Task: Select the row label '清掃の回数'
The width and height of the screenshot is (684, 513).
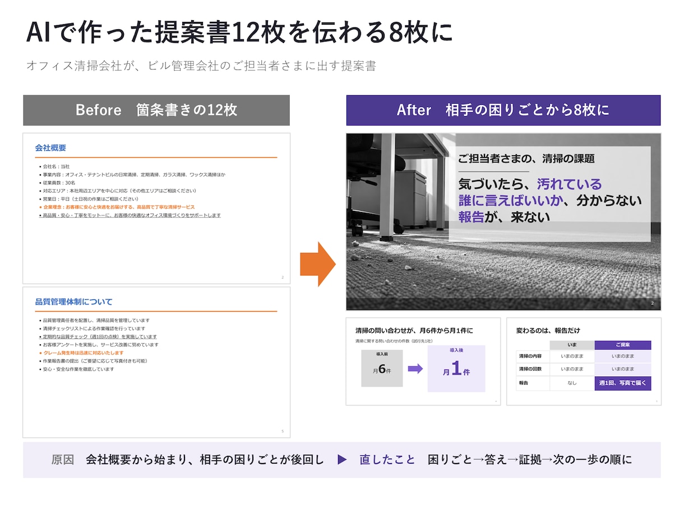Action: (530, 369)
